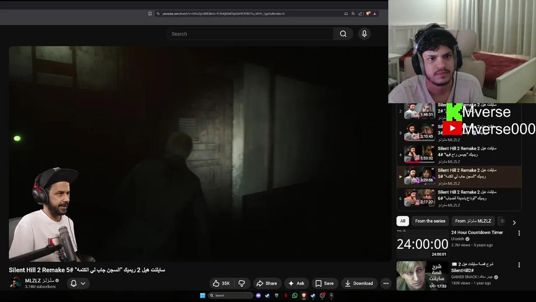Click the Ask button under the video
This screenshot has width=536, height=302.
click(296, 284)
